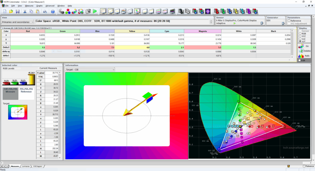
Task: Click the Copy toolbar icon
Action: pyautogui.click(x=31, y=11)
